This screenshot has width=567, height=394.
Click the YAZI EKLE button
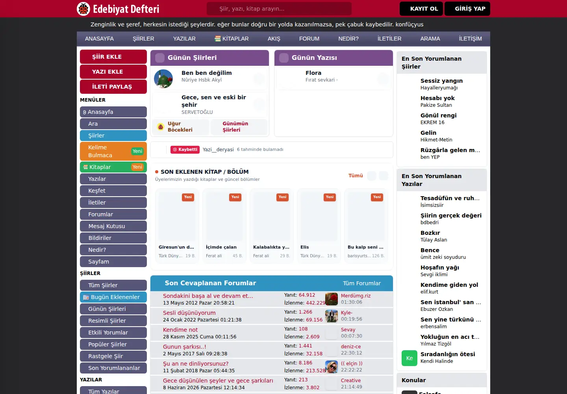click(x=113, y=72)
